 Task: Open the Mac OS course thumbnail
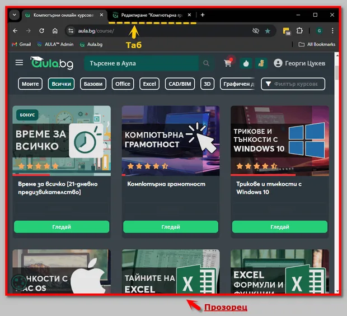(62, 272)
